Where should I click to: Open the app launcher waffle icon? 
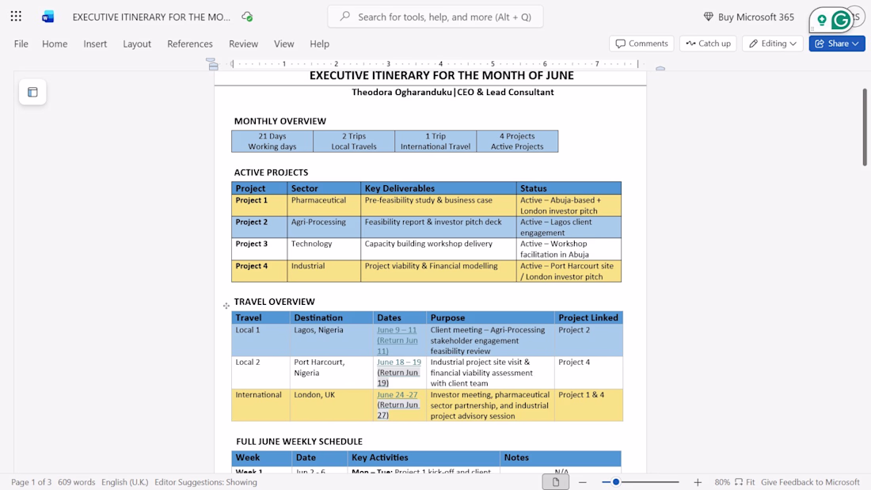(16, 17)
